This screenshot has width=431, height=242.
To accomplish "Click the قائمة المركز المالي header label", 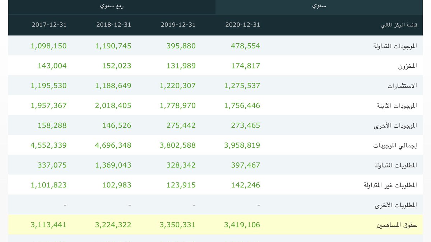I will pos(399,25).
